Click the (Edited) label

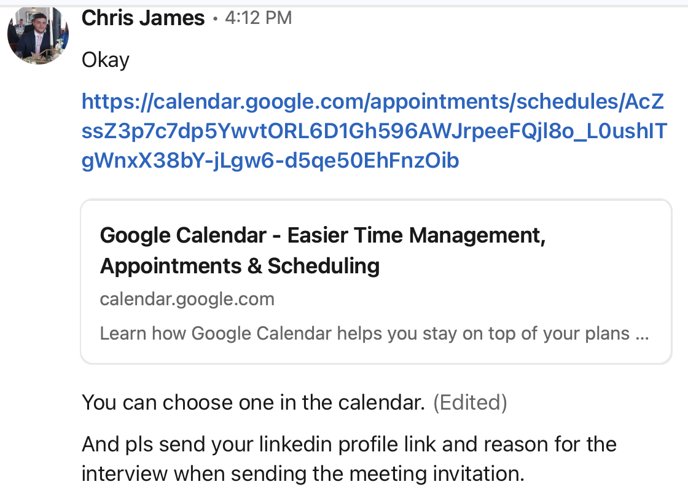(x=470, y=403)
